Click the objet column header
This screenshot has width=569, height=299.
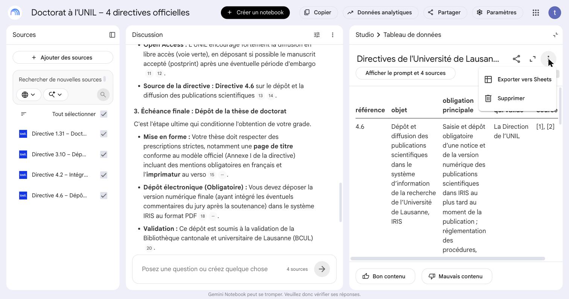point(399,110)
